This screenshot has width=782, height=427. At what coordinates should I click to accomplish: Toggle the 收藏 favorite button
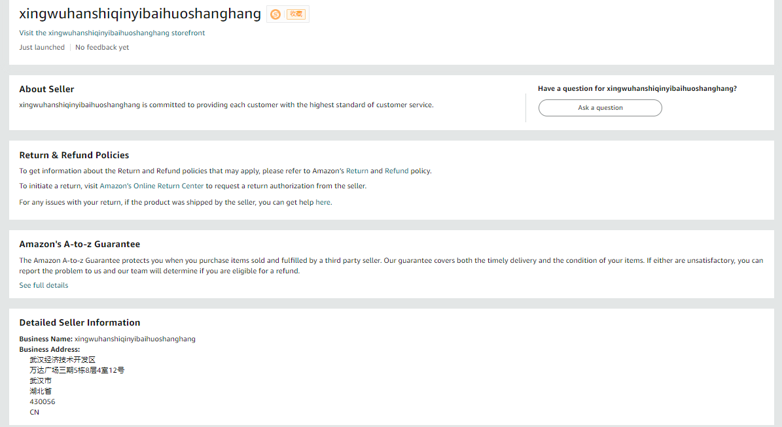[294, 14]
